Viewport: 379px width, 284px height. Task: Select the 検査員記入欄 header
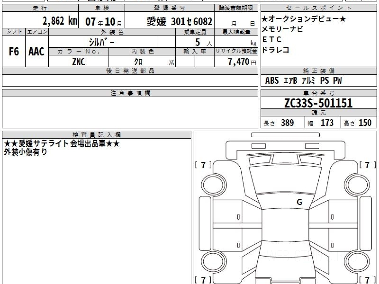(97, 134)
